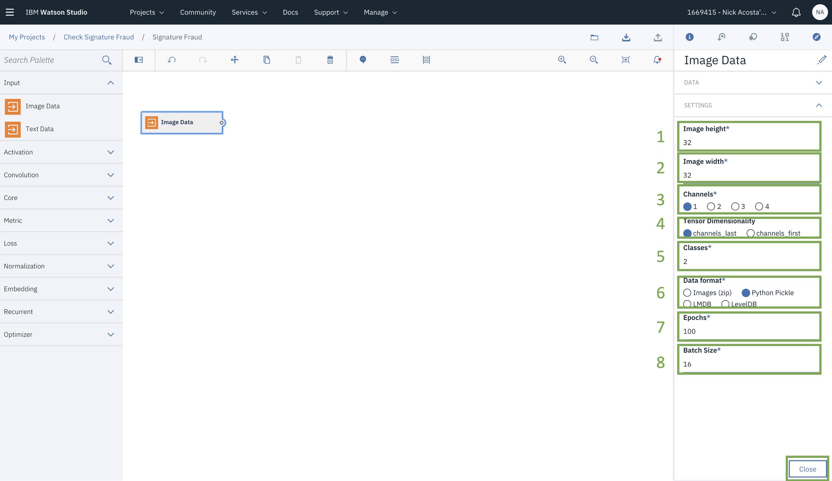This screenshot has width=832, height=481.
Task: Go to the Community page
Action: point(198,12)
